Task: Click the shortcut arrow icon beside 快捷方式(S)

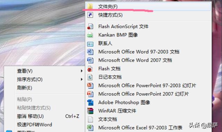Action: coord(90,15)
